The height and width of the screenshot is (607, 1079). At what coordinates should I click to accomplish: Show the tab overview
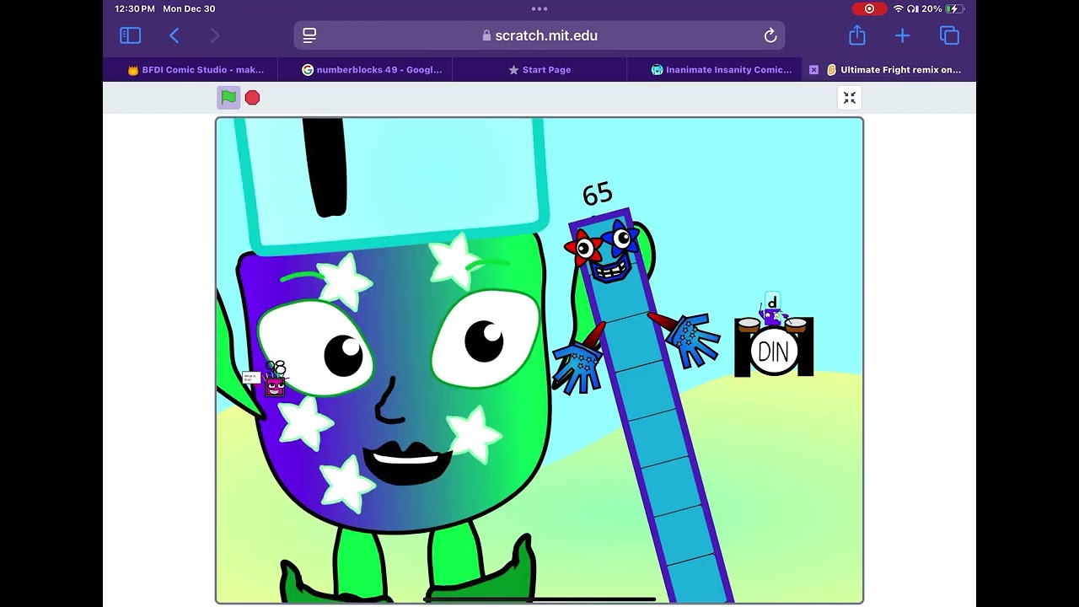point(949,35)
